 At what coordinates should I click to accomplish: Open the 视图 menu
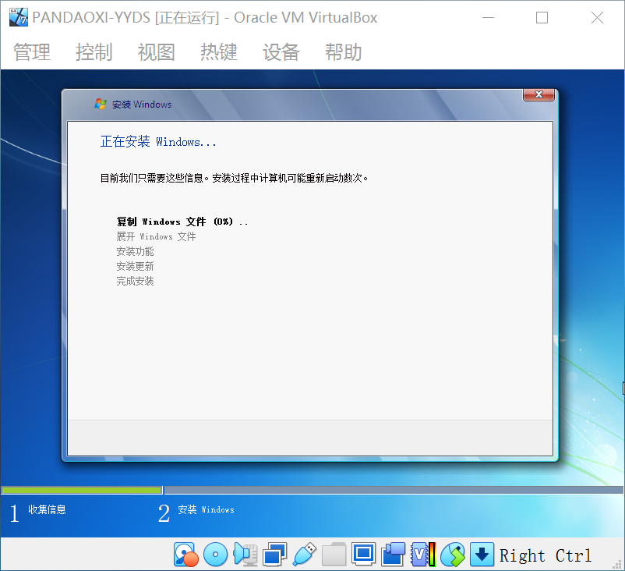coord(156,52)
